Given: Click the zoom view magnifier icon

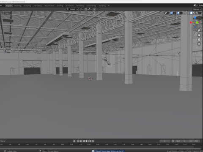Looking at the screenshot, I should (199, 30).
